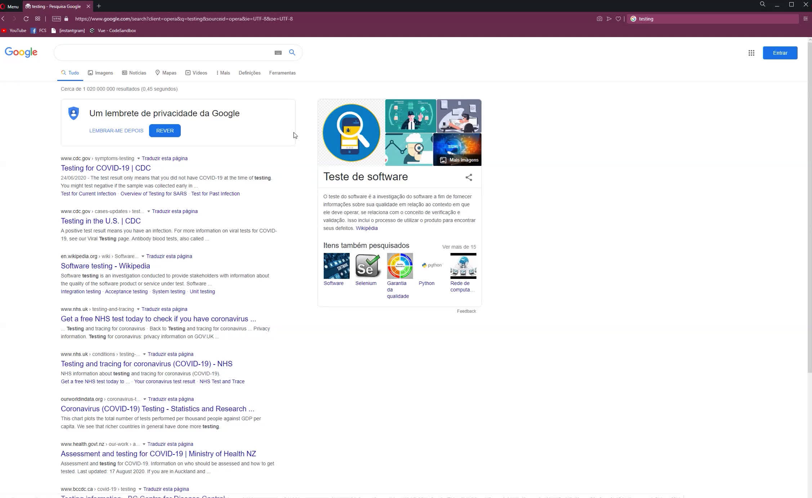Open the on-screen keyboard icon in search box
The height and width of the screenshot is (498, 812).
coord(278,53)
